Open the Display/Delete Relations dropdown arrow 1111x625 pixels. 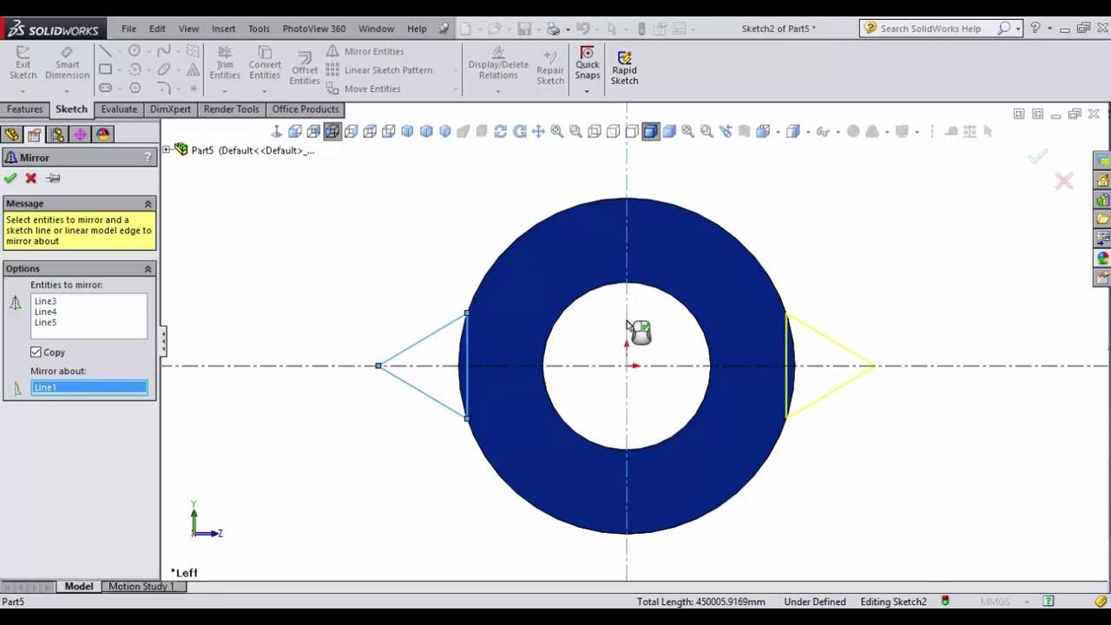coord(498,90)
